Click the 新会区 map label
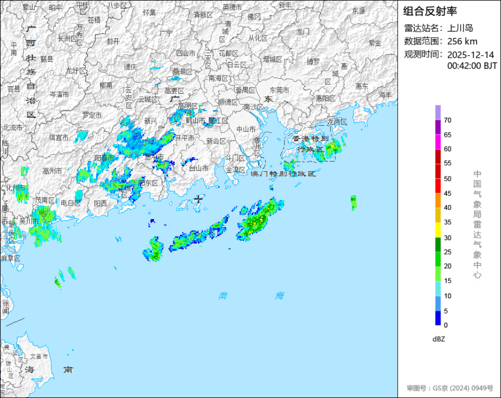Image resolution: width=501 pixels, height=398 pixels. 216,141
